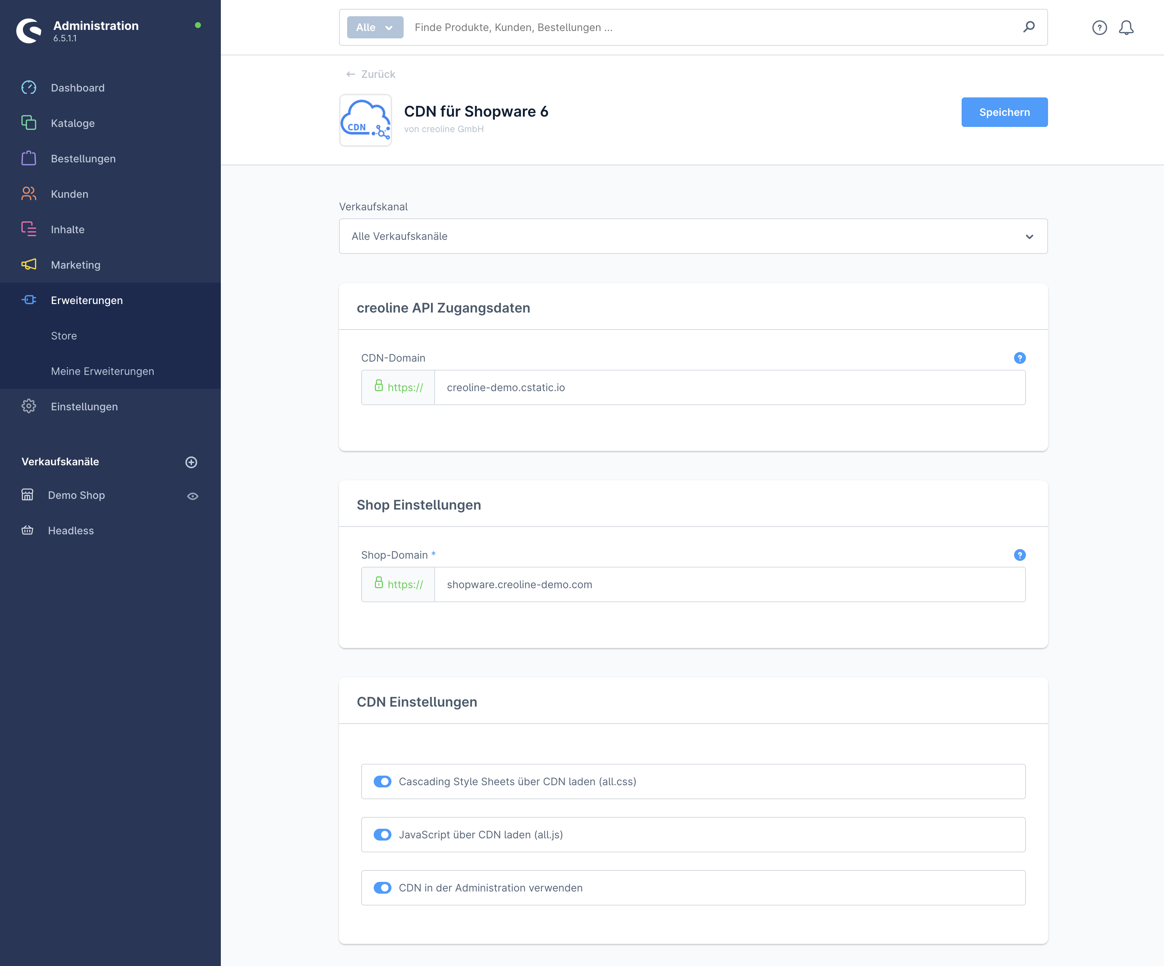1164x966 pixels.
Task: Open Dashboard via its gauge icon
Action: point(29,87)
